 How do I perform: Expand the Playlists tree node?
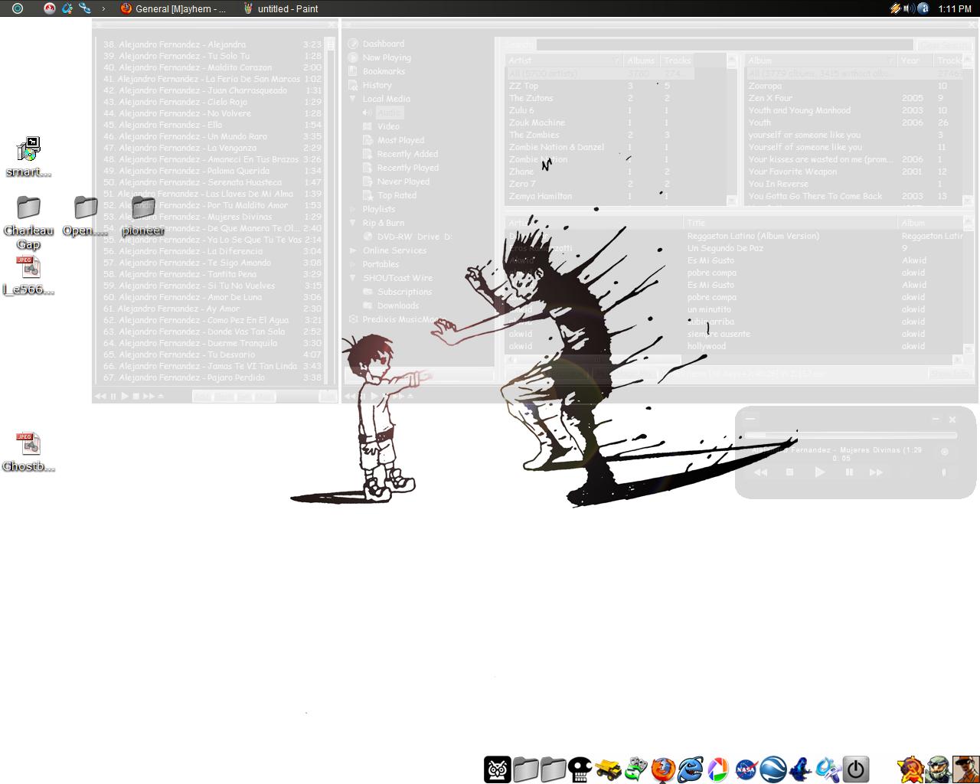tap(353, 209)
